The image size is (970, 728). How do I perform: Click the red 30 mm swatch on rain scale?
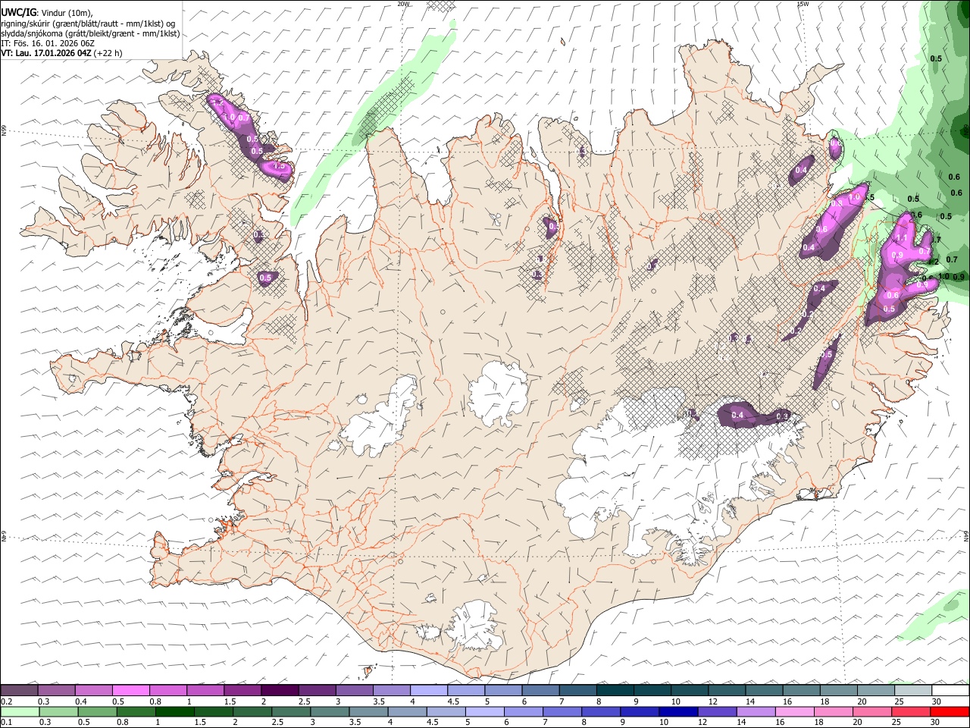[x=950, y=711]
